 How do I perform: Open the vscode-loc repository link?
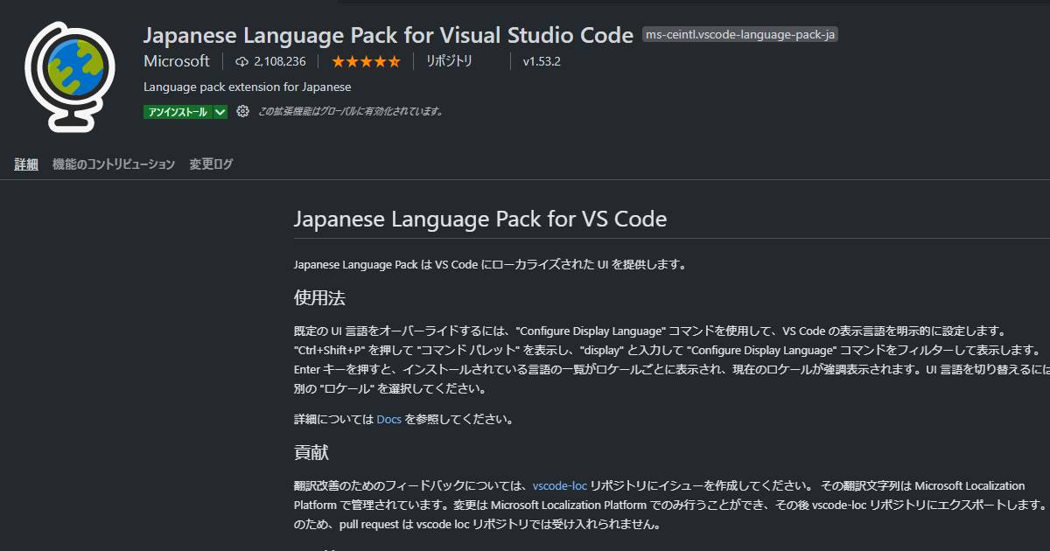[x=560, y=485]
